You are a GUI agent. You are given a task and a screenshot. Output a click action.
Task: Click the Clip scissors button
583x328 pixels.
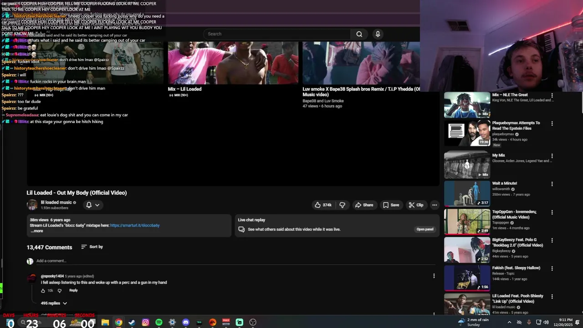[x=416, y=205]
